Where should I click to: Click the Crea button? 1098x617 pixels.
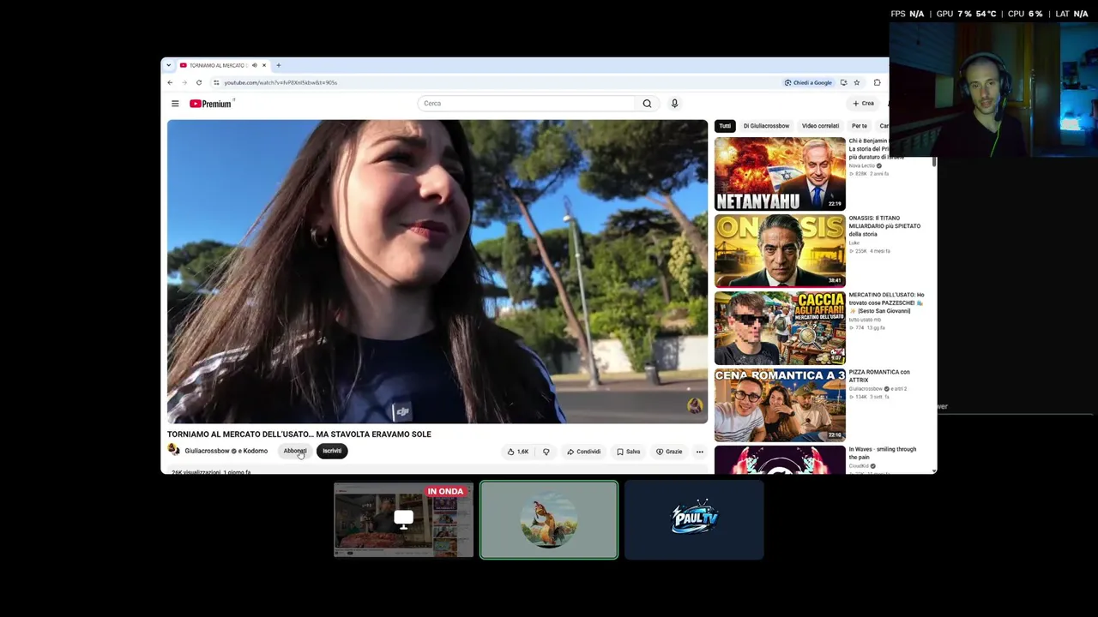coord(863,104)
